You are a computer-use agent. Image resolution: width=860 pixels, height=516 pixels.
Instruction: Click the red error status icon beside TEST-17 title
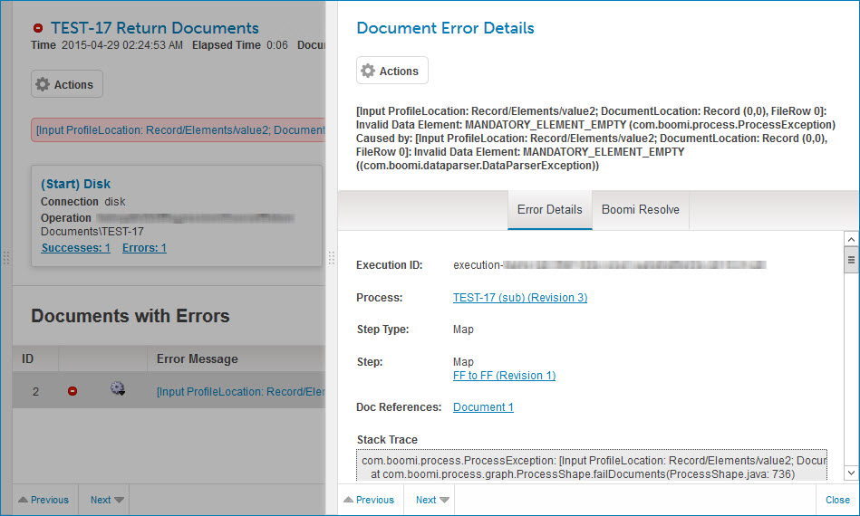[x=38, y=28]
